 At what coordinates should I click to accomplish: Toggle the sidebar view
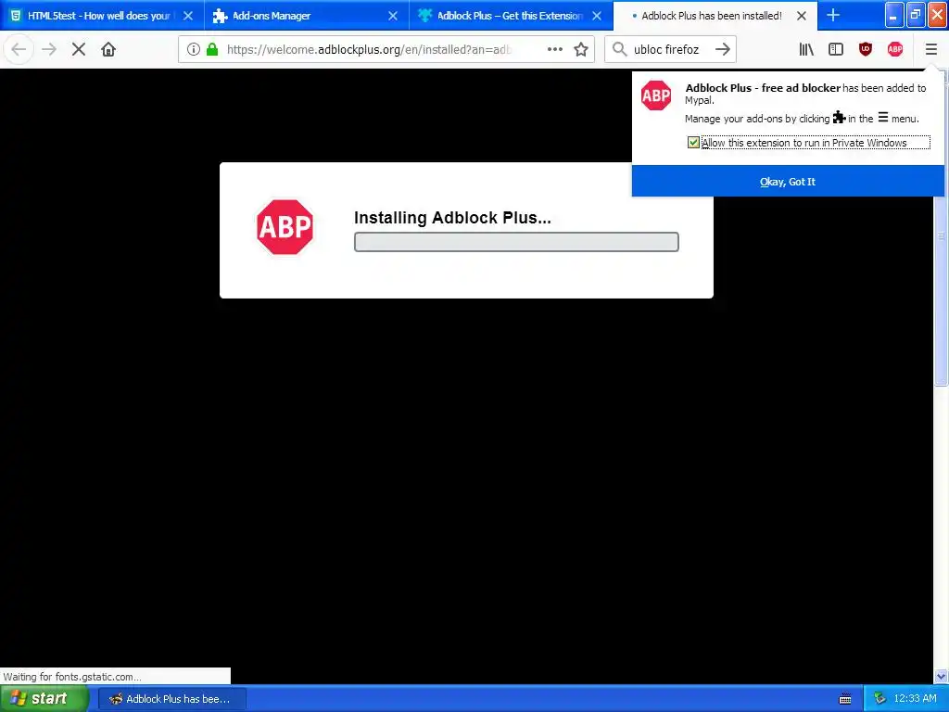[836, 49]
